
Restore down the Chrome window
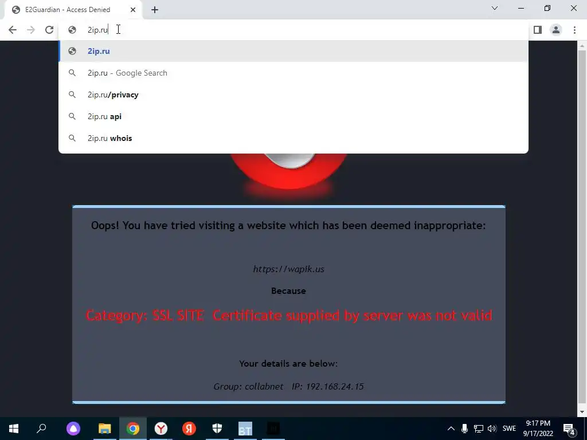[x=547, y=8]
